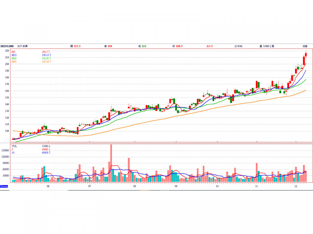Viewport: 313px width, 234px height.
Task: Click the 06 month axis marker
Action: pyautogui.click(x=48, y=186)
